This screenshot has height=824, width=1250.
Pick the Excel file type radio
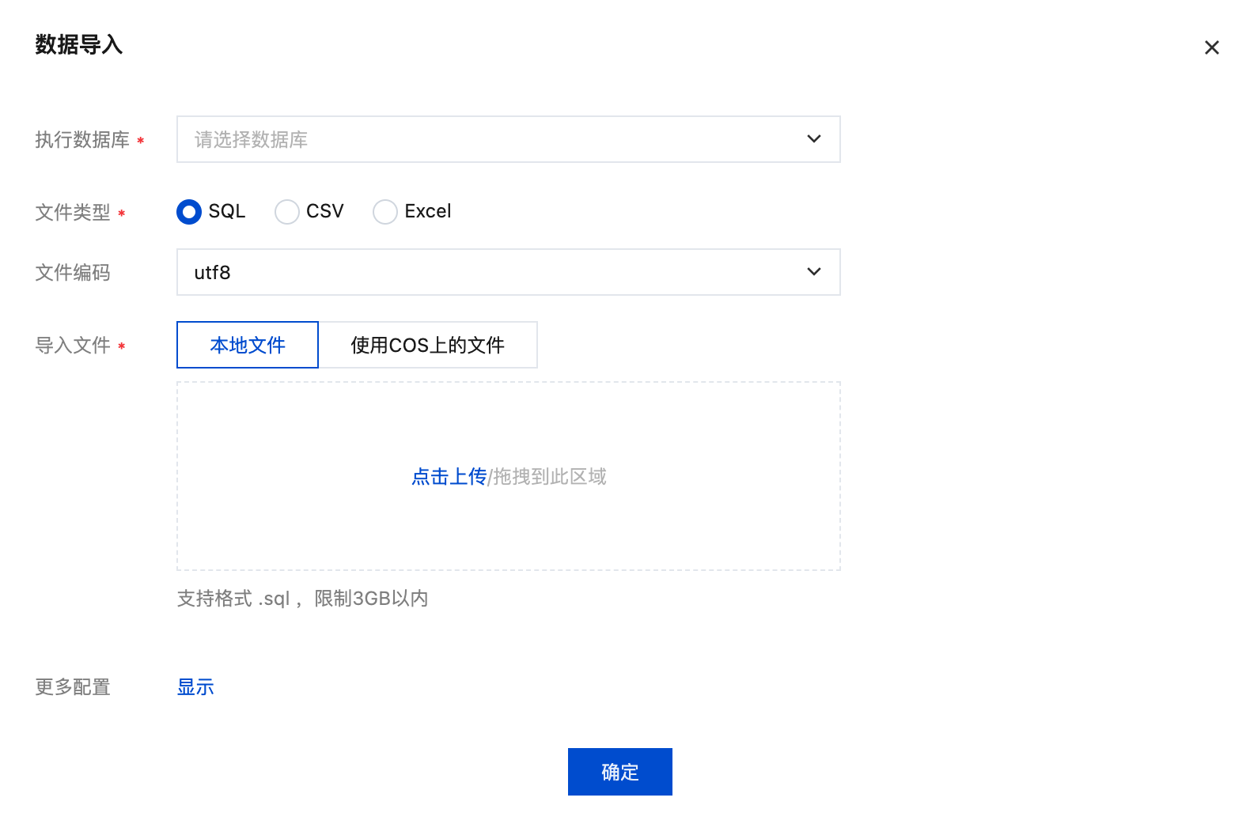tap(384, 212)
